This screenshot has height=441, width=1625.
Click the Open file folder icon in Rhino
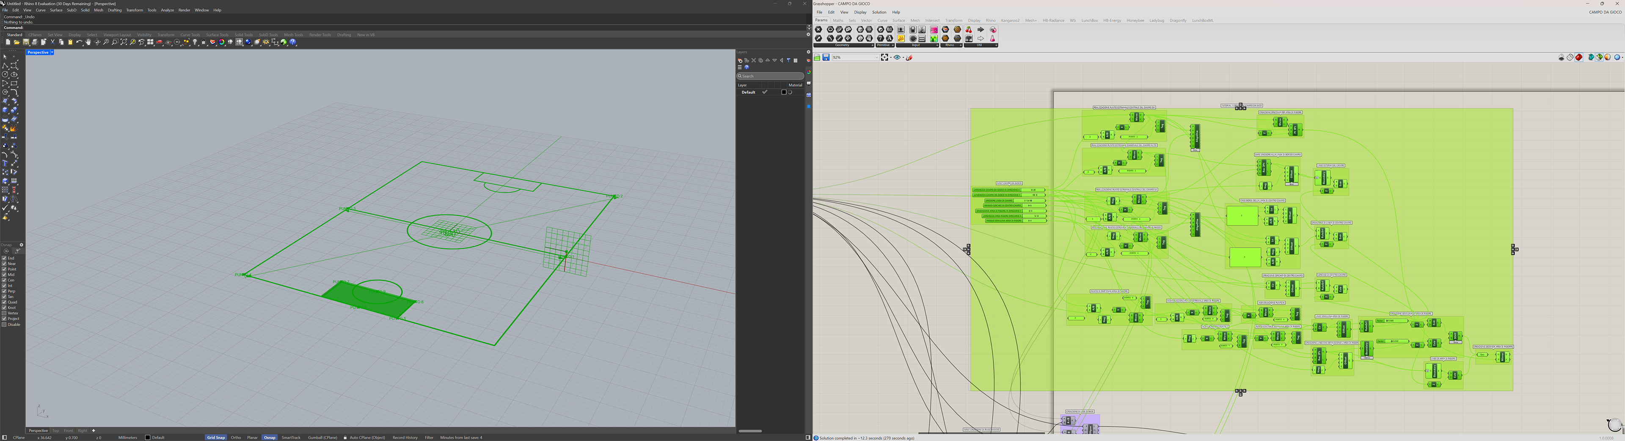17,42
